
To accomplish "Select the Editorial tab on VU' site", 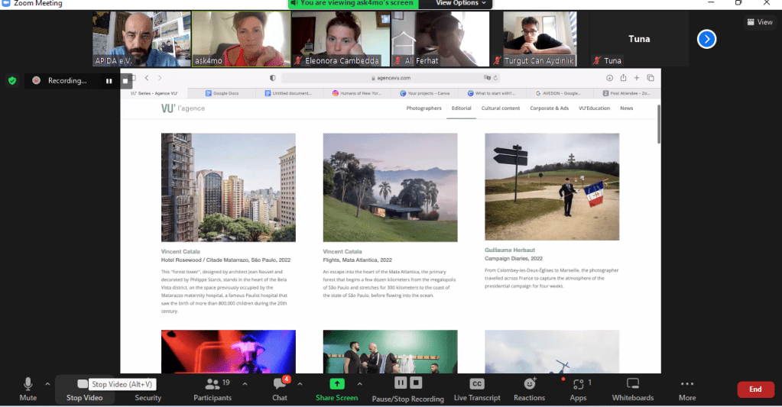I will [x=461, y=108].
